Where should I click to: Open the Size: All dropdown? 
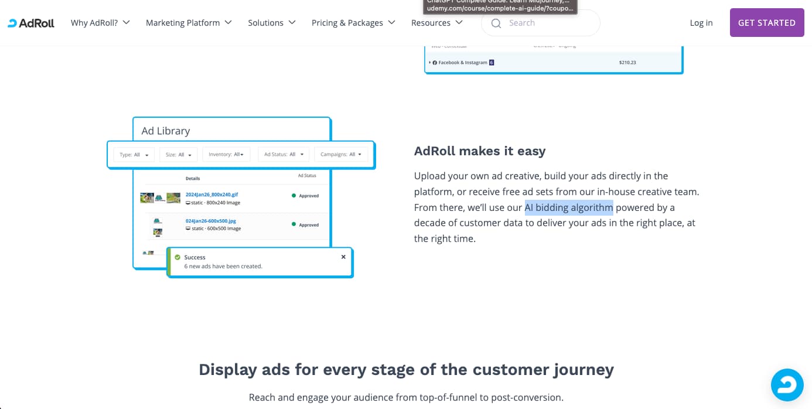(x=179, y=155)
